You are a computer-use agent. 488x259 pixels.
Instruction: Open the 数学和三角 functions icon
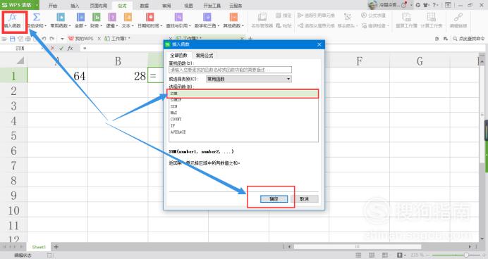[207, 17]
